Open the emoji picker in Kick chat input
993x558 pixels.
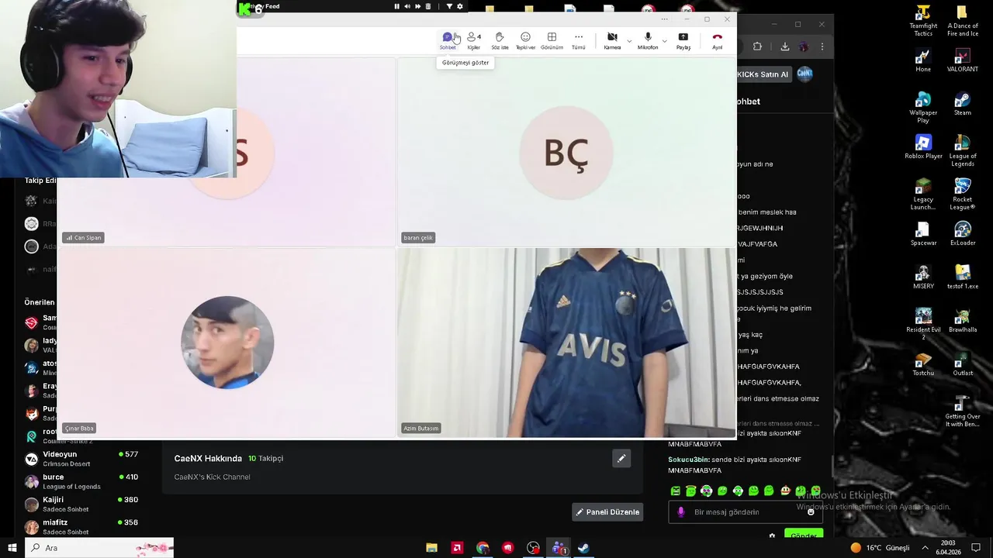811,512
